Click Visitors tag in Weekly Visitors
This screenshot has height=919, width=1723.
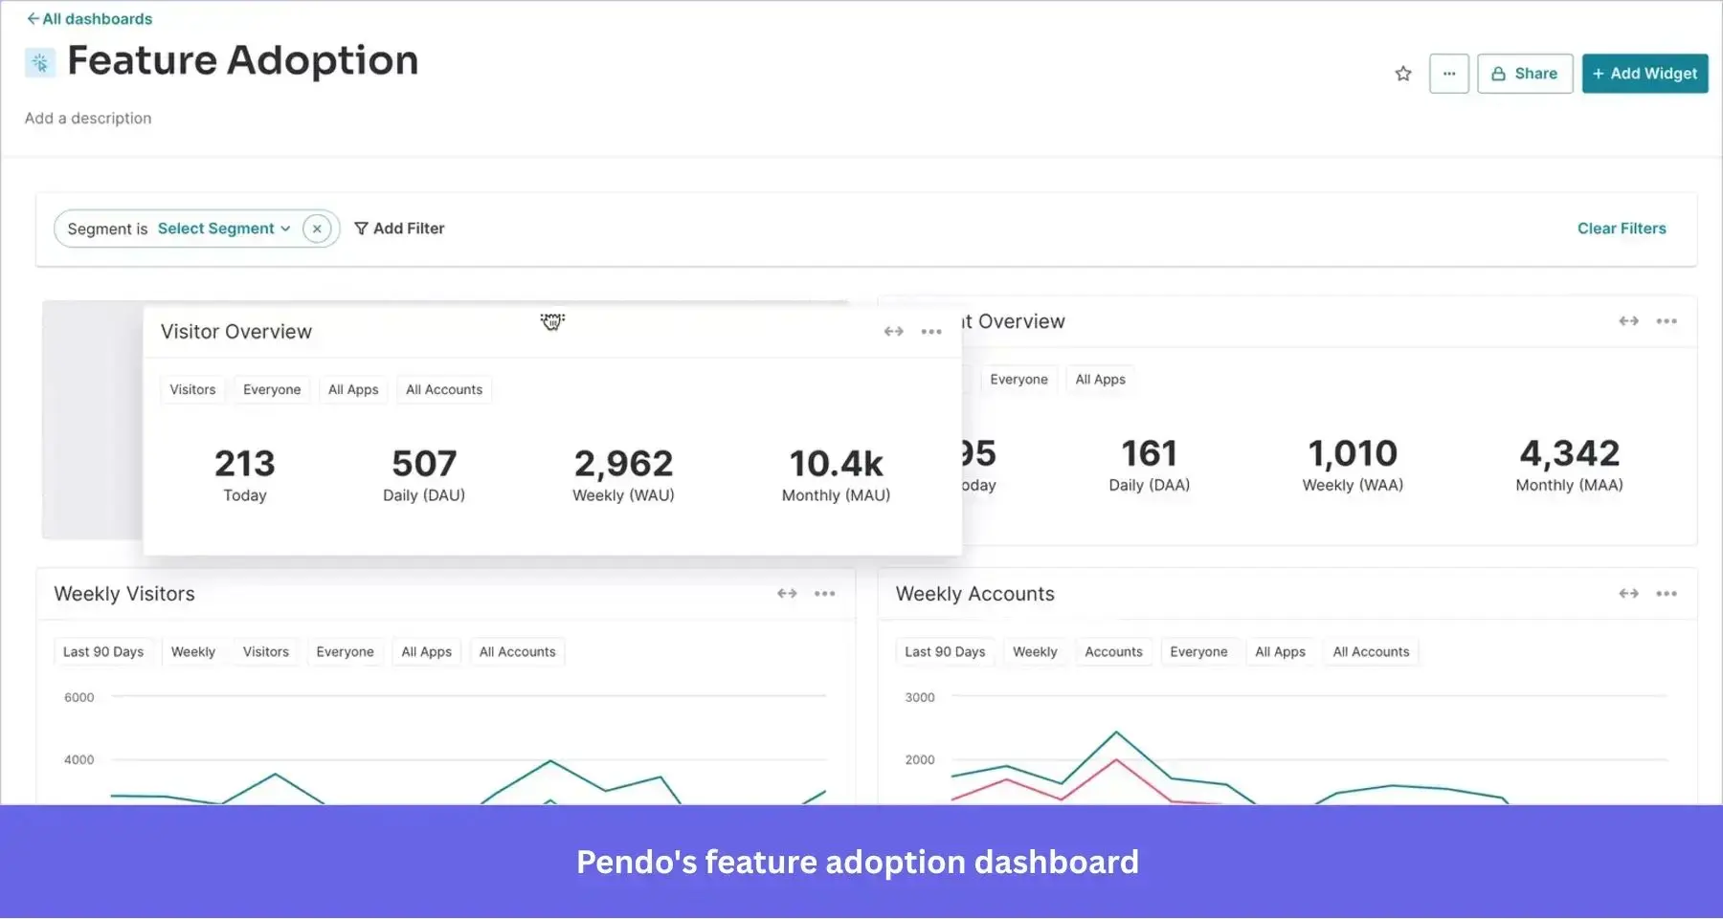tap(266, 652)
